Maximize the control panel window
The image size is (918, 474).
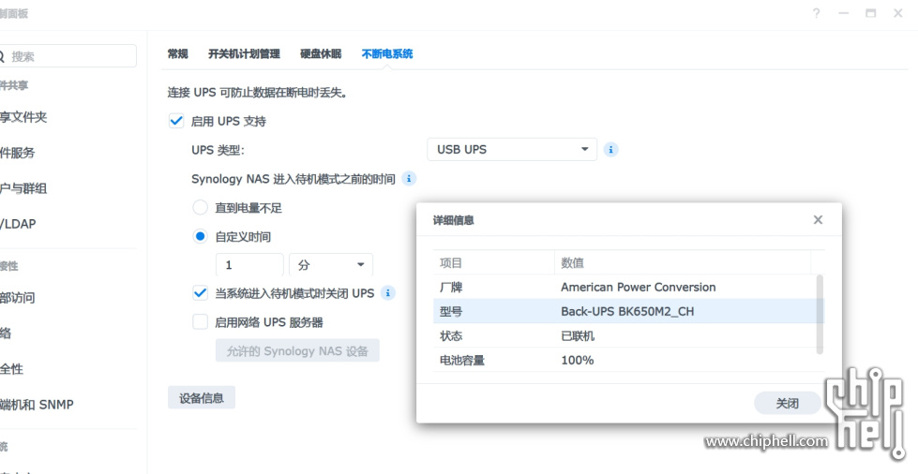click(x=871, y=13)
